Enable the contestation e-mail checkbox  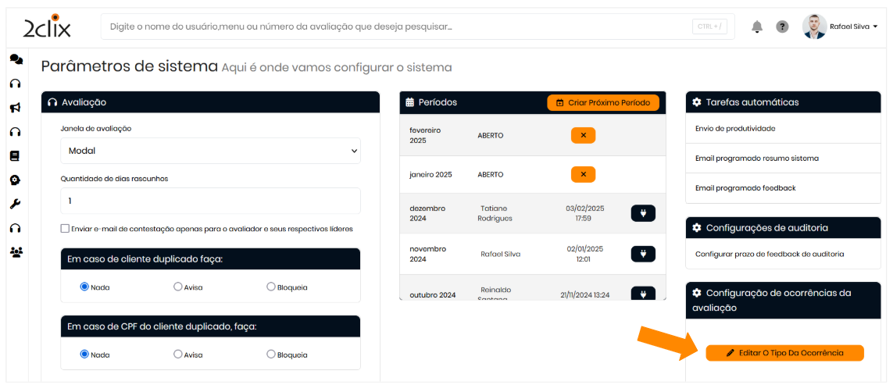[65, 229]
